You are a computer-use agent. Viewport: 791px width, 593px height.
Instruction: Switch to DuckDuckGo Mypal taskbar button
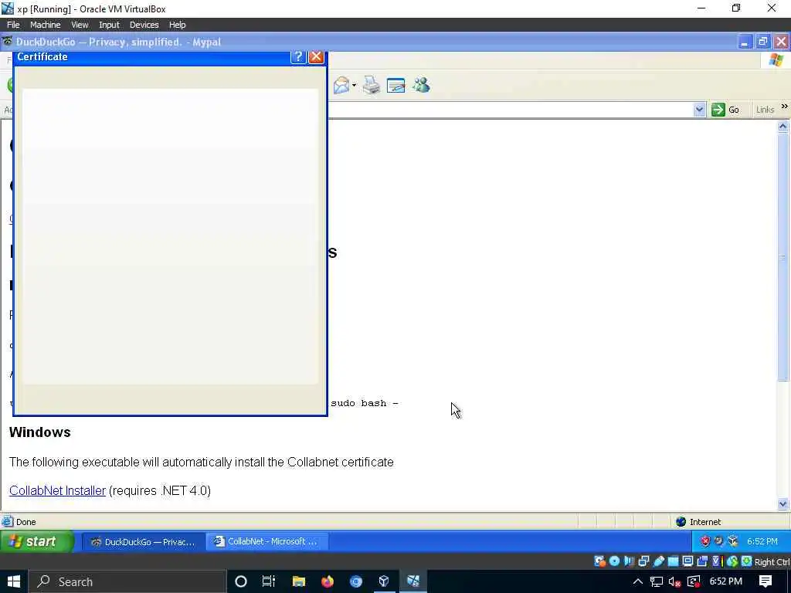[143, 542]
